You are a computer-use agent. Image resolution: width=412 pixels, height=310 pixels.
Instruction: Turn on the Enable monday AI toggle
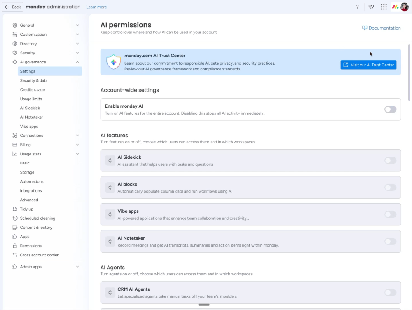[x=390, y=109]
